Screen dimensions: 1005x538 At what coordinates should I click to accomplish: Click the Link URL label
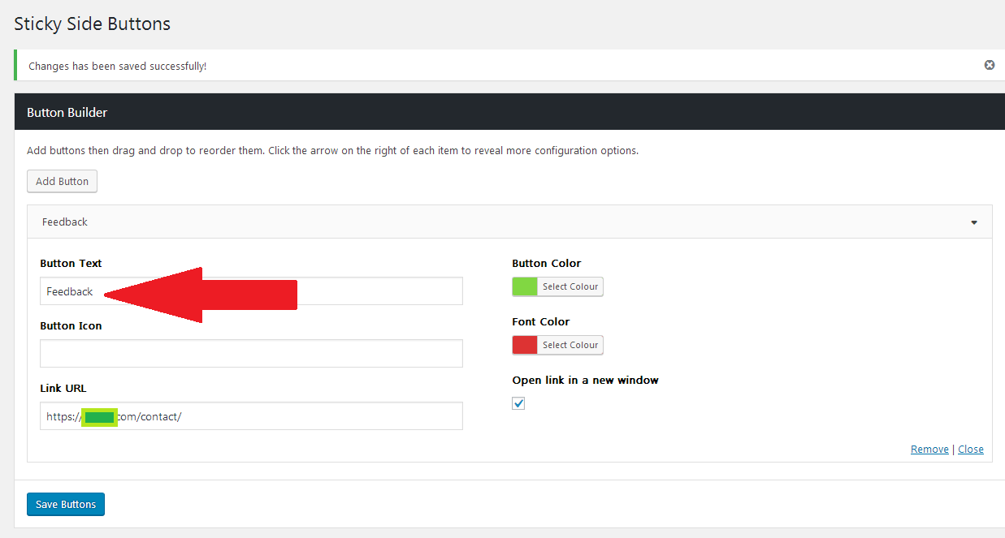[x=63, y=388]
